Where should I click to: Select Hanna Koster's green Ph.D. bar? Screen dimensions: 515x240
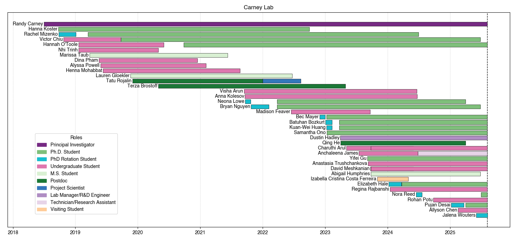click(x=184, y=29)
